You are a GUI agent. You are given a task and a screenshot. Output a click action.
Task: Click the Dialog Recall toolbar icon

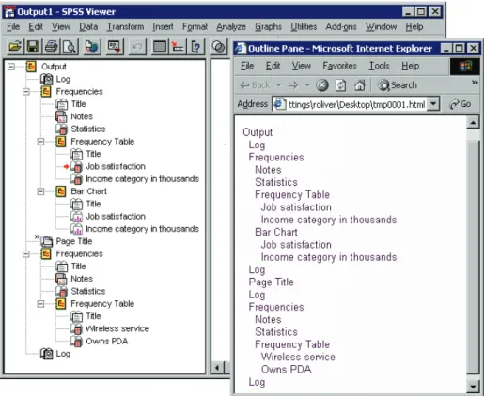(x=114, y=47)
